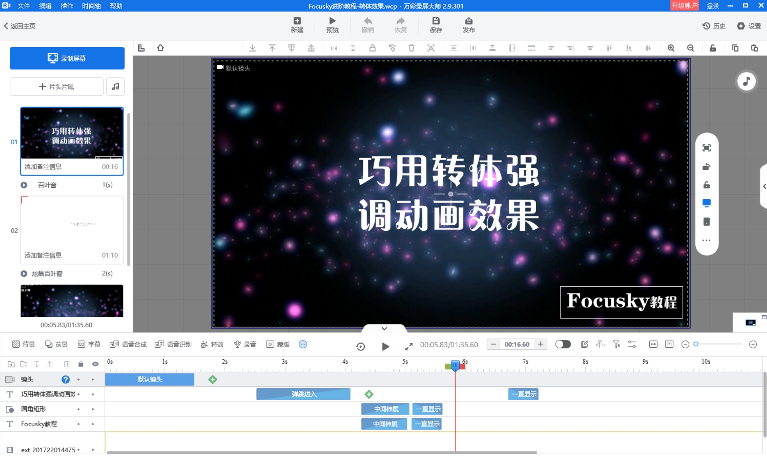767x458 pixels.
Task: Click the edit pencil icon in timeline bar
Action: 585,344
